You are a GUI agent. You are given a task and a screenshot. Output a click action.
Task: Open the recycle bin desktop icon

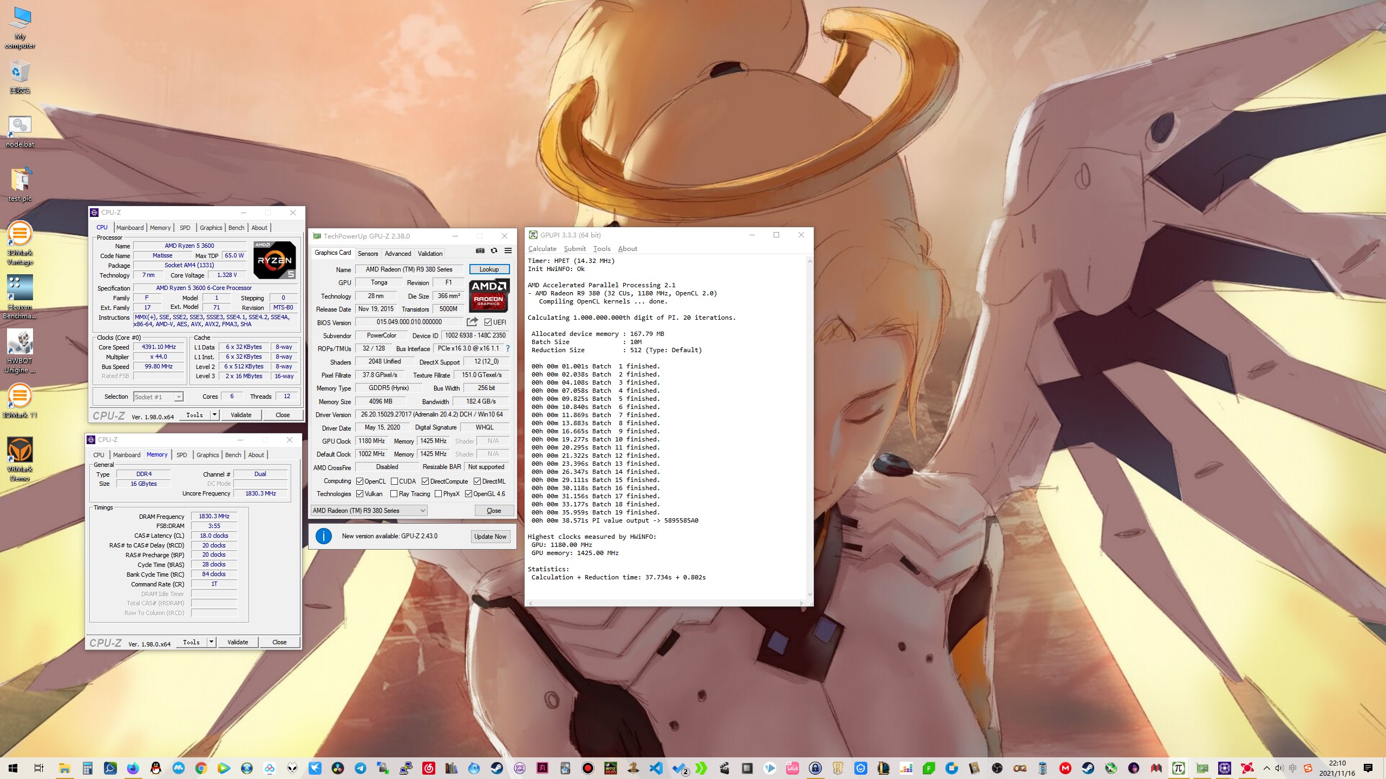20,76
